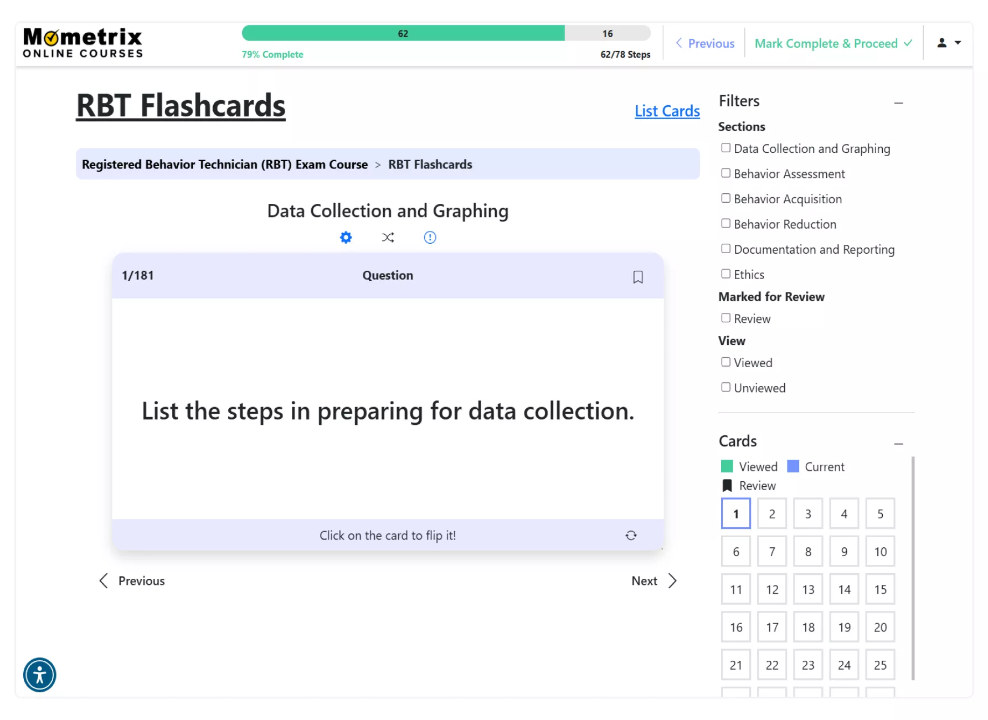Jump to card number 13
The height and width of the screenshot is (720, 988).
(808, 589)
